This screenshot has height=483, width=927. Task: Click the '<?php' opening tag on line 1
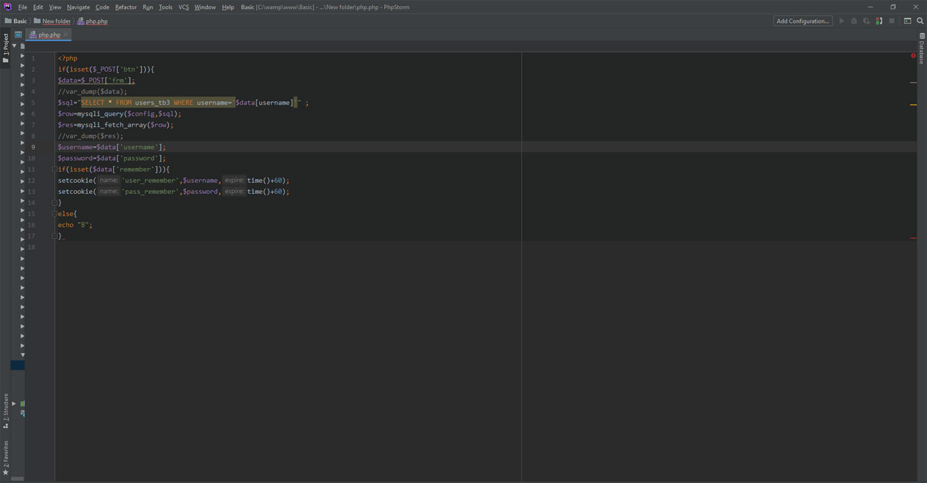pyautogui.click(x=67, y=58)
